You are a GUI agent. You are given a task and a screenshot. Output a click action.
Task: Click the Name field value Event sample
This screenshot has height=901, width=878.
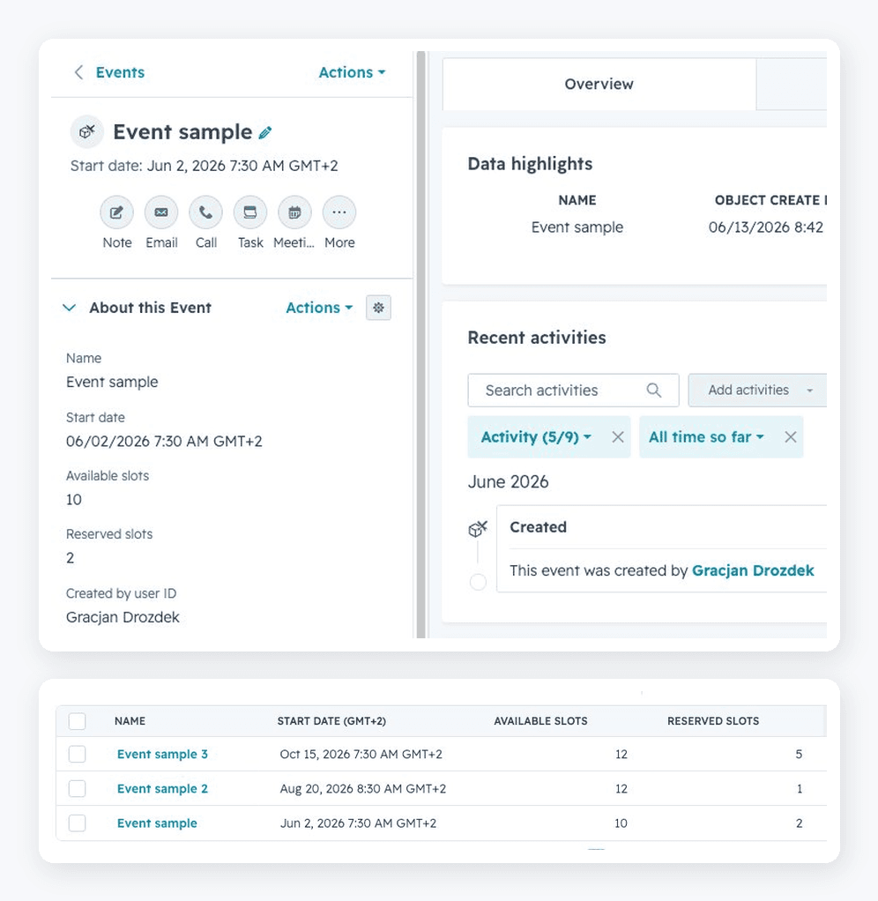coord(112,382)
